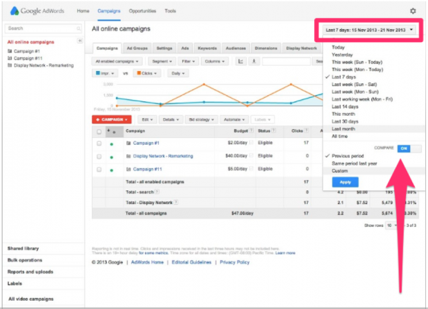Open the Campaign #1 link in table

tap(146, 143)
